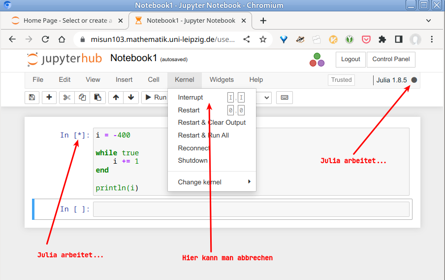The image size is (445, 280).
Task: Move selected cell up arrow
Action: 116,98
